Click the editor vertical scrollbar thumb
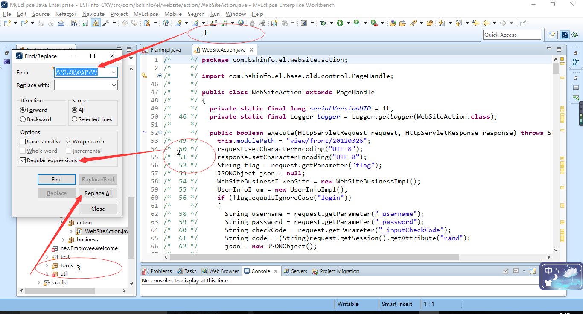This screenshot has height=314, width=583. tap(555, 69)
